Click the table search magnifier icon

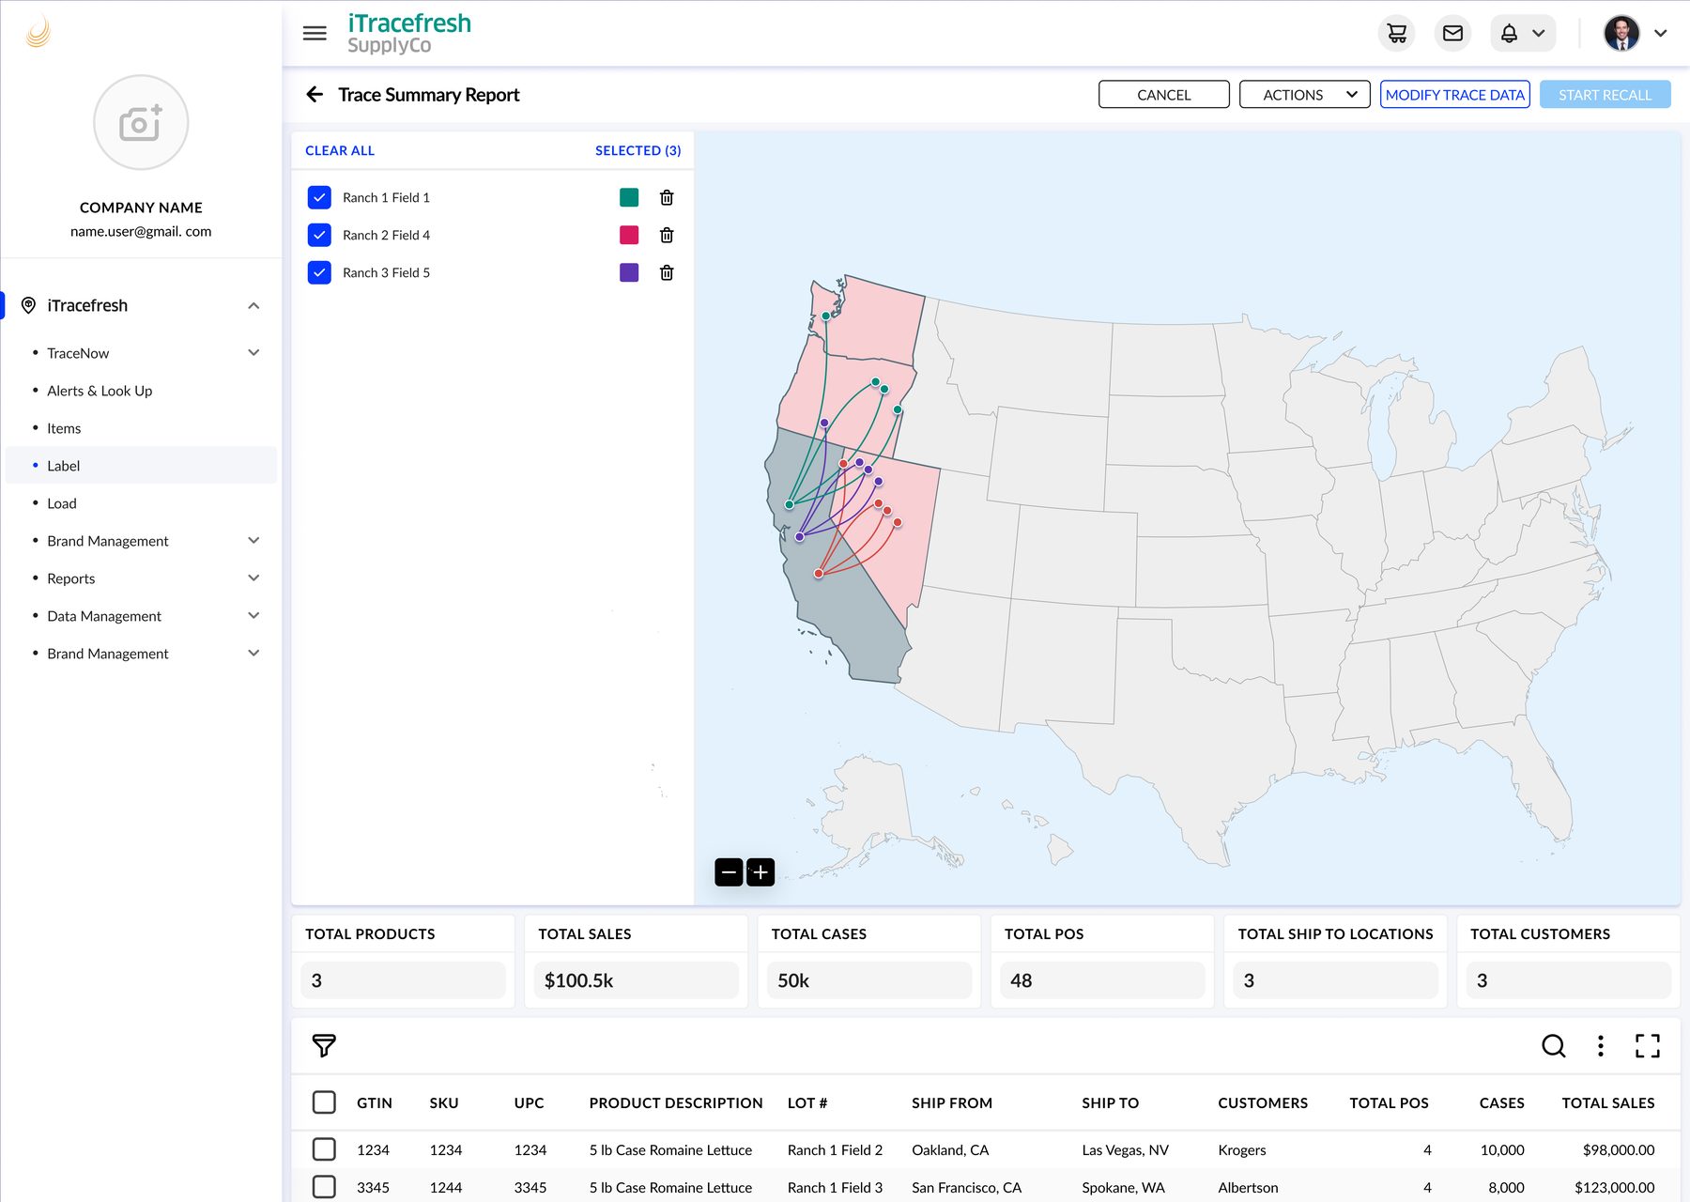1554,1046
